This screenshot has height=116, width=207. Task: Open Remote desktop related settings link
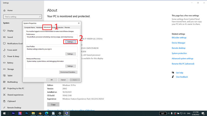pyautogui.click(x=179, y=48)
